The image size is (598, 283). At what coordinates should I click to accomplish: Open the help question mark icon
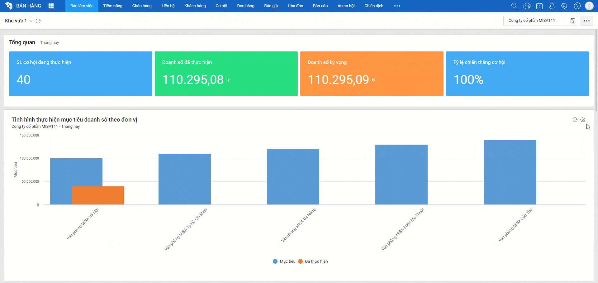(x=577, y=6)
